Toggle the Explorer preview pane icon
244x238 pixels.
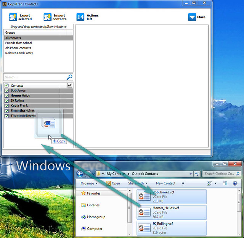pyautogui.click(x=225, y=183)
